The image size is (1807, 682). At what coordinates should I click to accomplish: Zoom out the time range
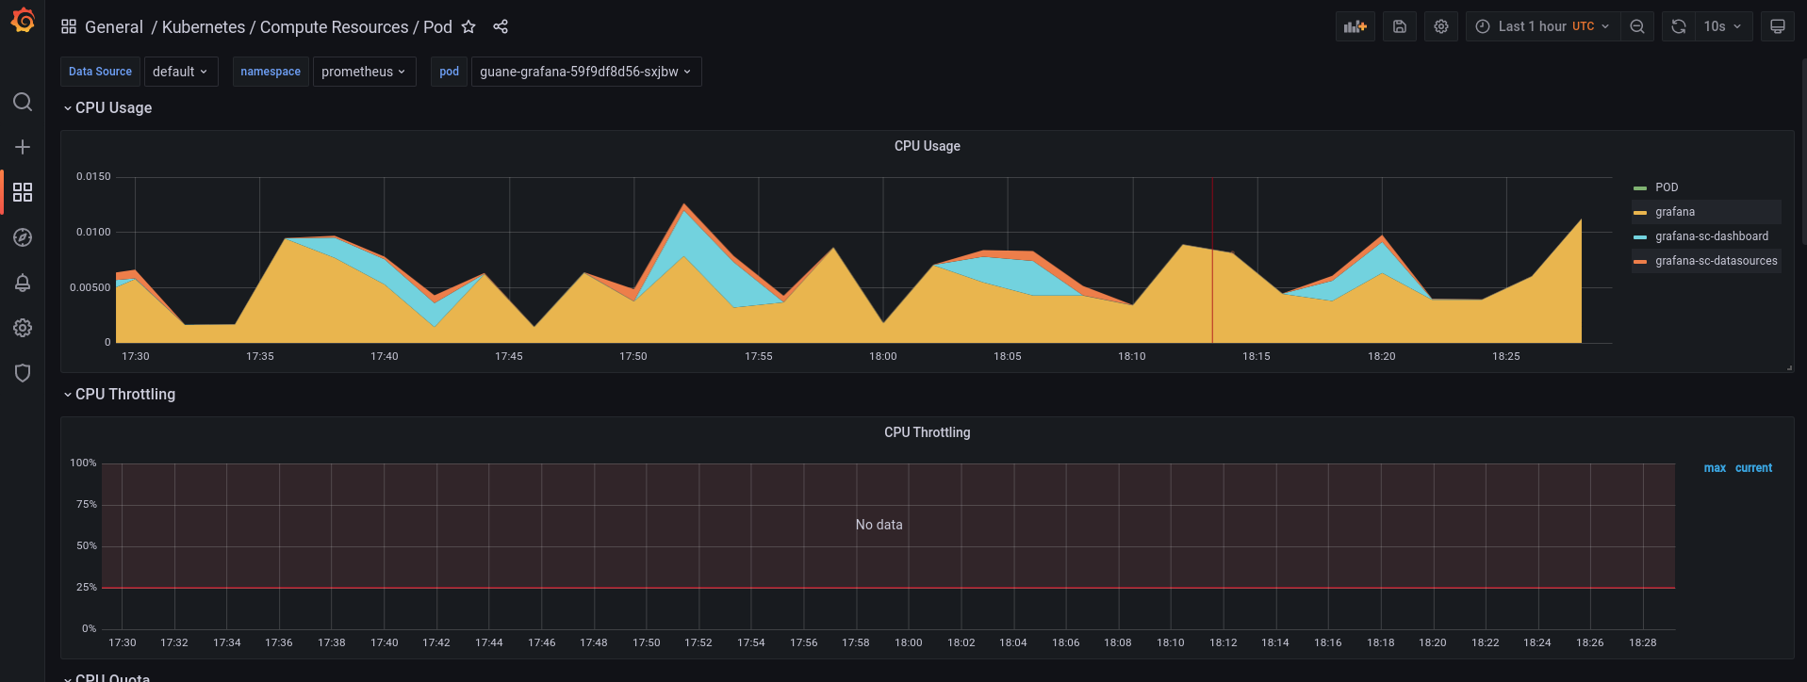pyautogui.click(x=1637, y=26)
